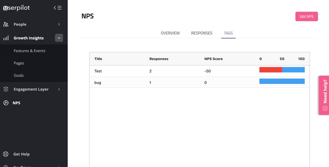Expand the Engagement Layer chevron

(59, 89)
